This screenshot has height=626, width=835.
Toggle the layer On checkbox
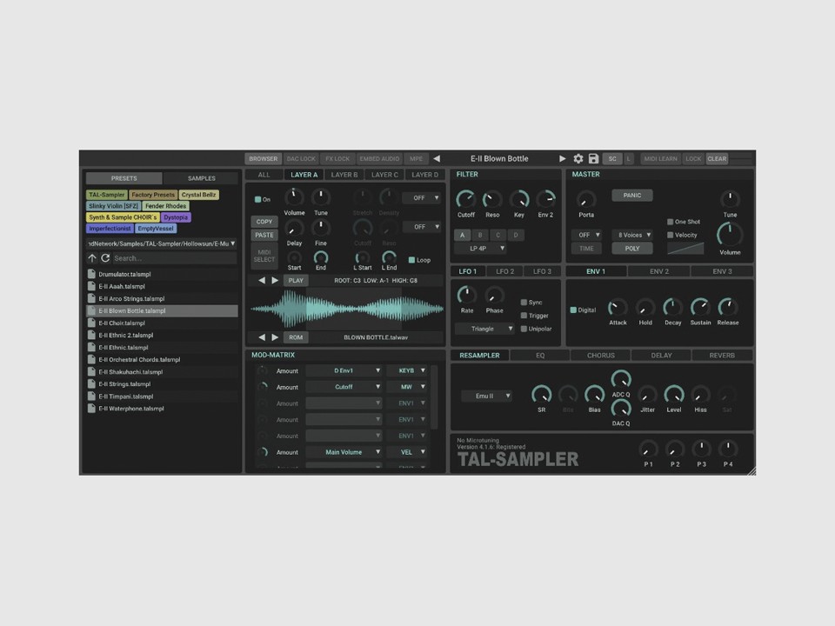pos(257,200)
